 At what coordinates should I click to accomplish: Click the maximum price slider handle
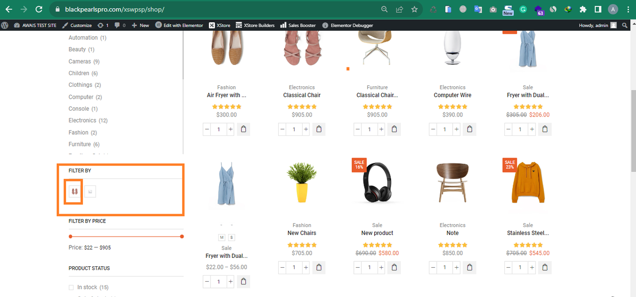coord(182,237)
